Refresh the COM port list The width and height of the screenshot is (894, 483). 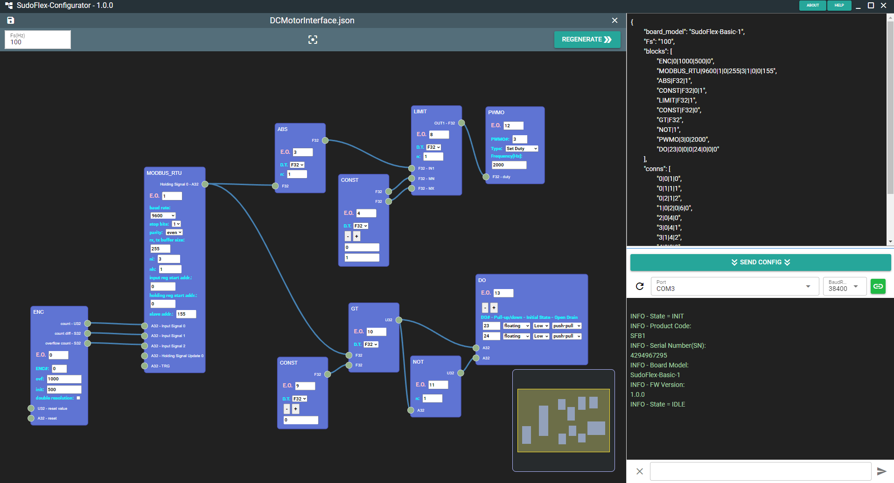pos(640,286)
